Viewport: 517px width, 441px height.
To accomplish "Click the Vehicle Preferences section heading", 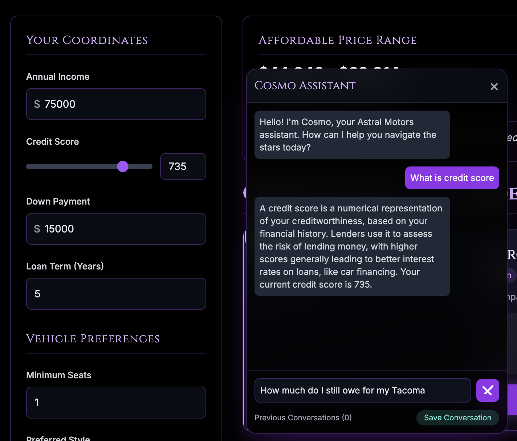I will (x=93, y=339).
